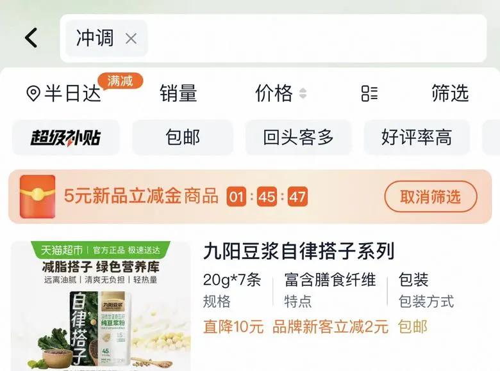Toggle the 好评率高 filter chip
The image size is (500, 371).
[417, 138]
